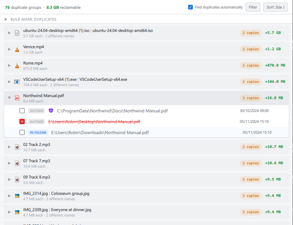Click the VLC cone icon for Venice.mp4
293x225 pixels.
pyautogui.click(x=17, y=49)
